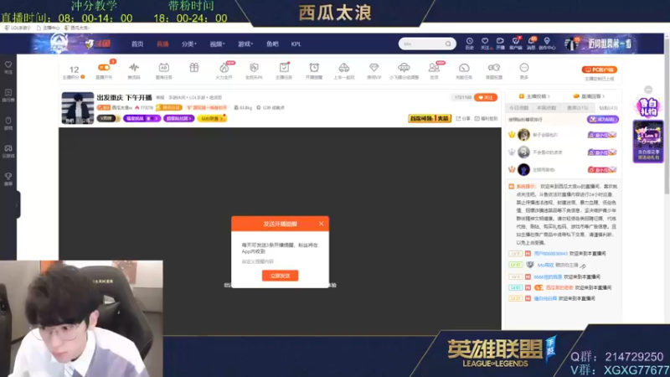
Task: Open KPL in the navigation bar
Action: pyautogui.click(x=296, y=44)
